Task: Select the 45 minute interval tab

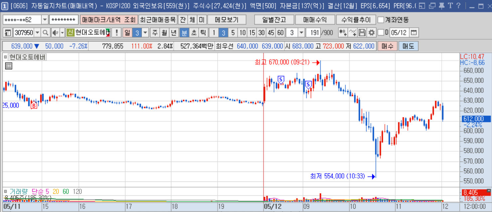Action: (x=271, y=33)
